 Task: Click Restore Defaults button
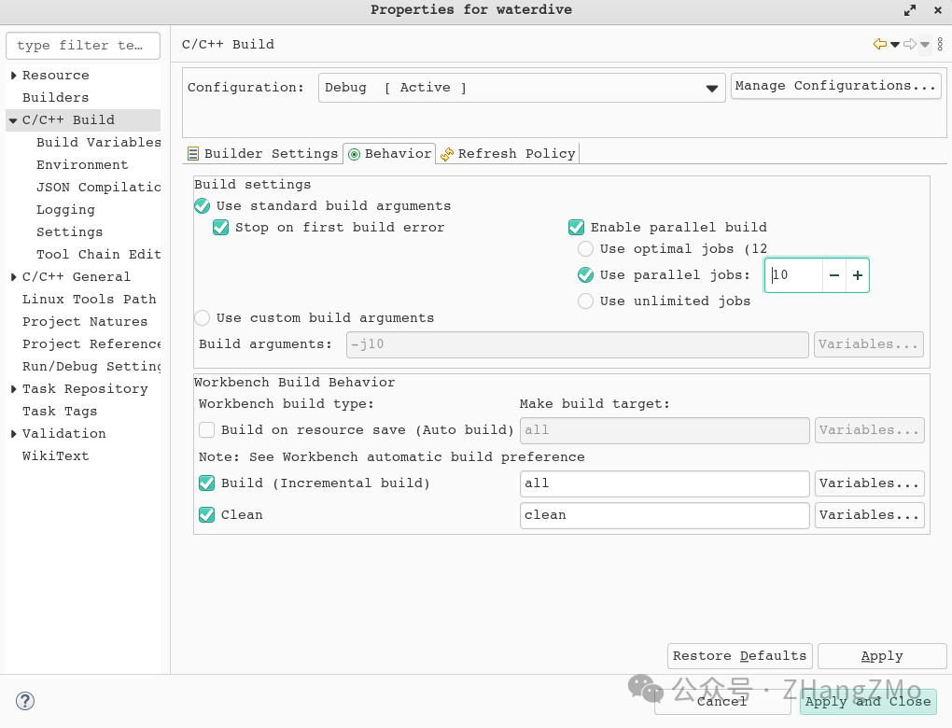[739, 656]
